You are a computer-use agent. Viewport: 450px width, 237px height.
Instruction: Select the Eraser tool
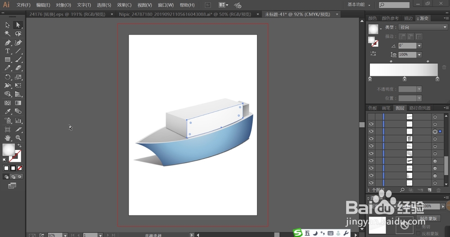pyautogui.click(x=18, y=68)
